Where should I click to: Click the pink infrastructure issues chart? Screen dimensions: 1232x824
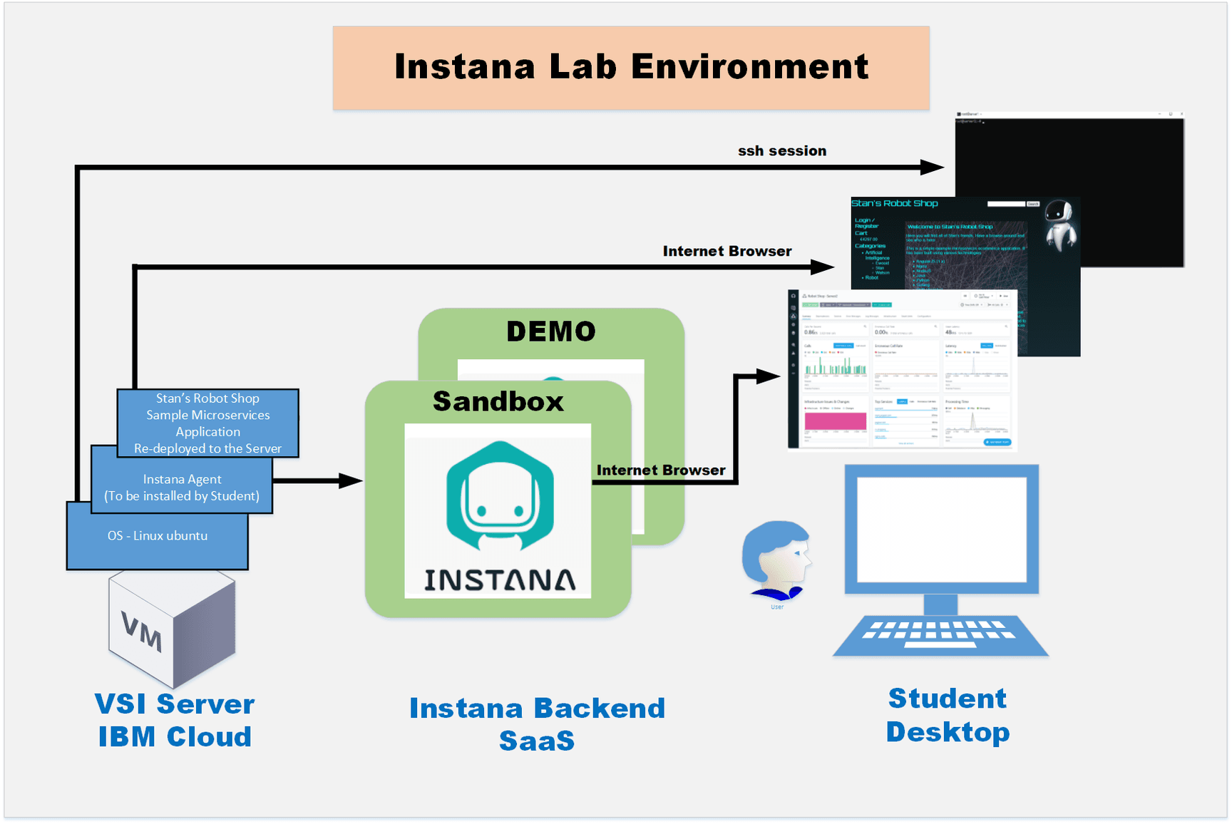[835, 421]
